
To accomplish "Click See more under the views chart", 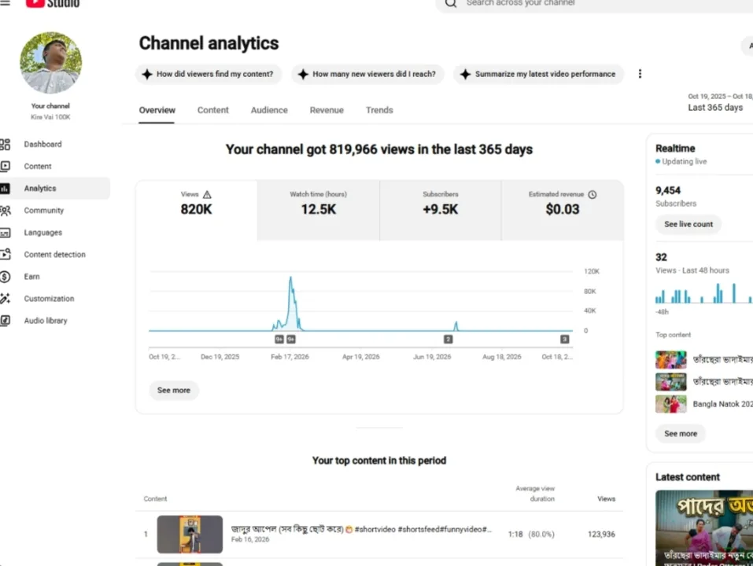I will (x=174, y=391).
